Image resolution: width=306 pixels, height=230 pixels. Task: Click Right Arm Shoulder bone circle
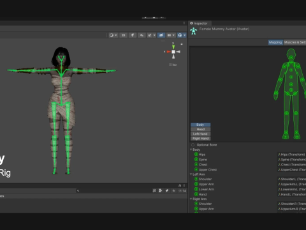pos(196,204)
